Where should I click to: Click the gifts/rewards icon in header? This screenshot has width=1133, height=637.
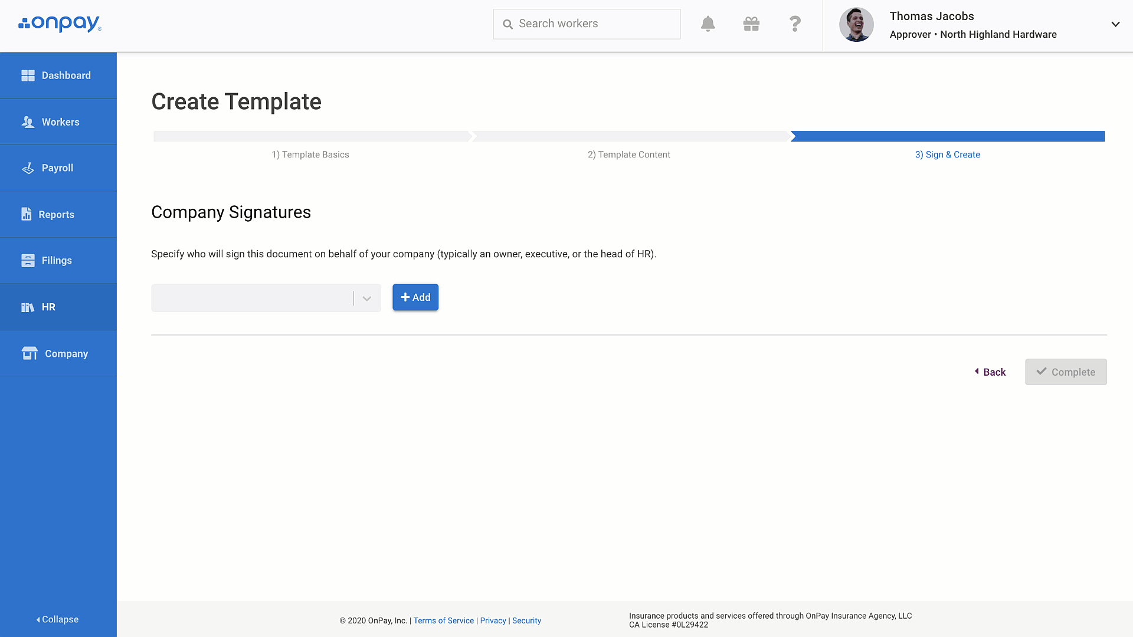(751, 24)
